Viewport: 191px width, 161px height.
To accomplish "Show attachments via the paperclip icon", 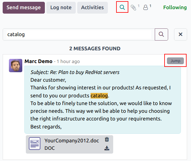I will 134,7.
